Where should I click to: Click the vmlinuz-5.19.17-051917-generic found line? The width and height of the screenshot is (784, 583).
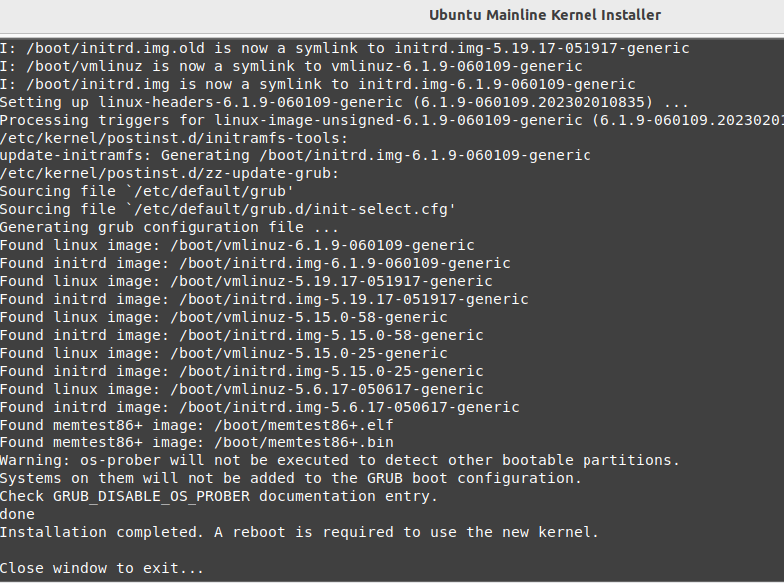[x=245, y=281]
